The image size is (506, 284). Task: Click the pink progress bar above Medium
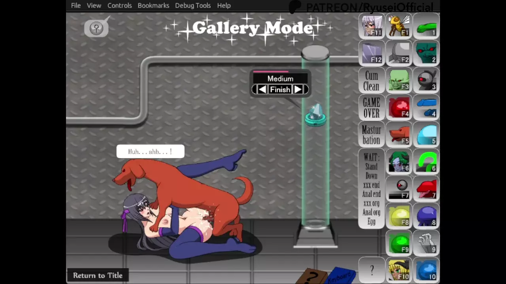click(271, 72)
